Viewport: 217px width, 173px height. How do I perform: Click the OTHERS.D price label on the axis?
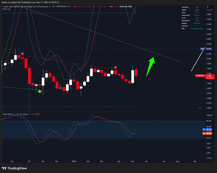pos(200,76)
